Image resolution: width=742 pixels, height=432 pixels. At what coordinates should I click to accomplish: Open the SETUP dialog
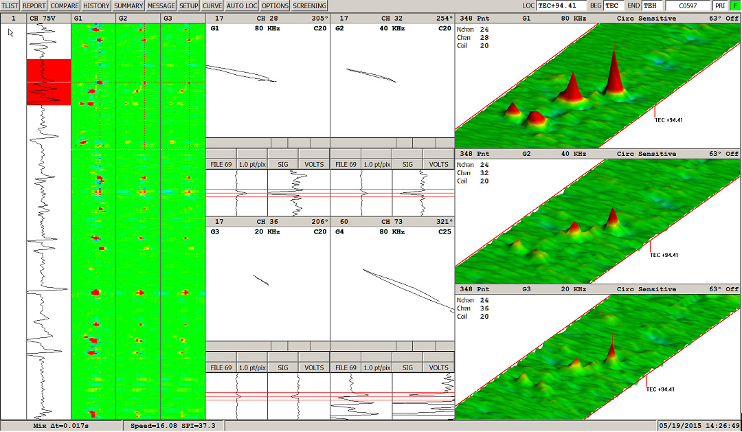click(188, 5)
